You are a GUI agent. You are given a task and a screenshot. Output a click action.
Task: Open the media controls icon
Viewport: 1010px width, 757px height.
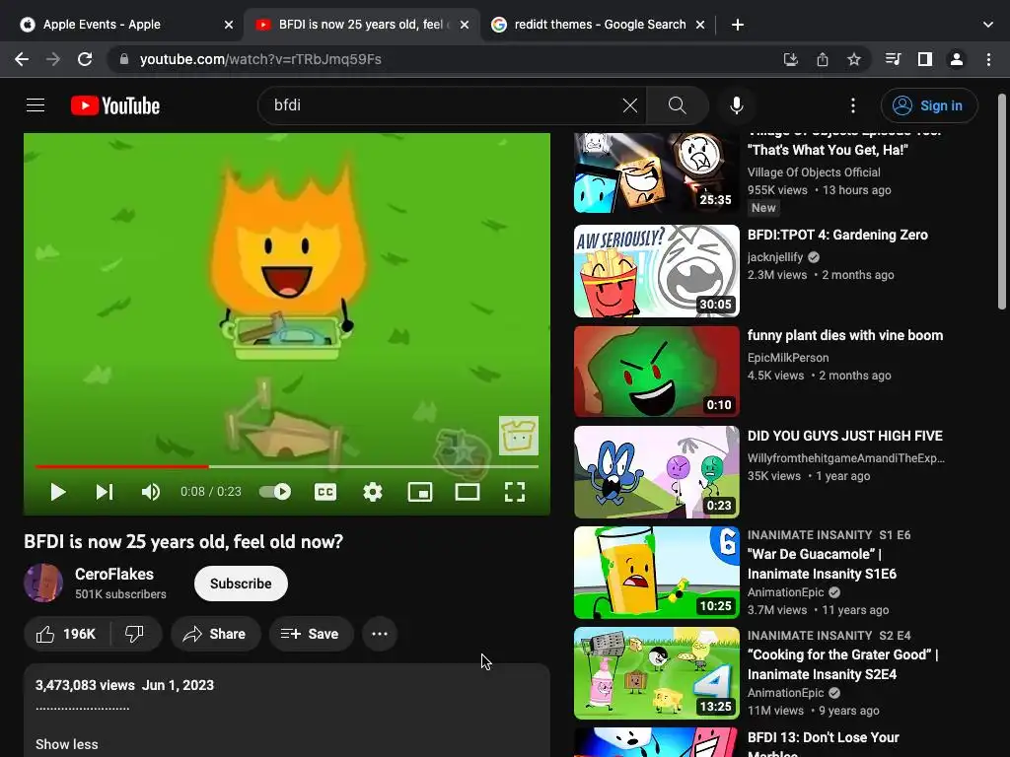[x=893, y=59]
